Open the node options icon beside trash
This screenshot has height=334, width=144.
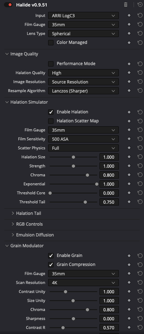(140, 4)
